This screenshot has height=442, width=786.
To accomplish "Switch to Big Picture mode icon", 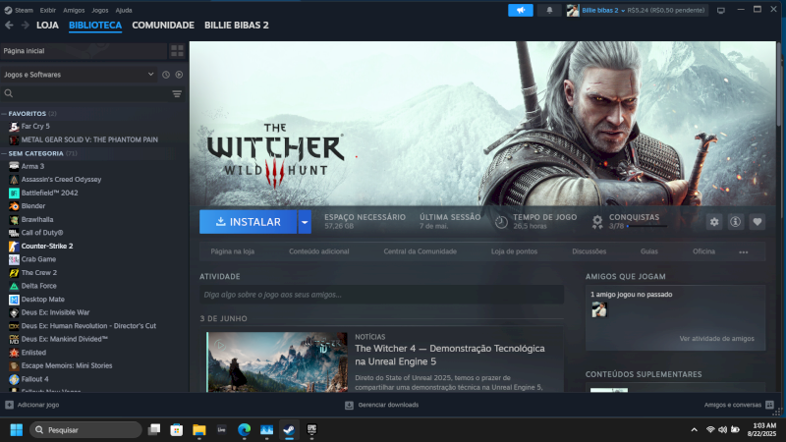I will coord(721,10).
